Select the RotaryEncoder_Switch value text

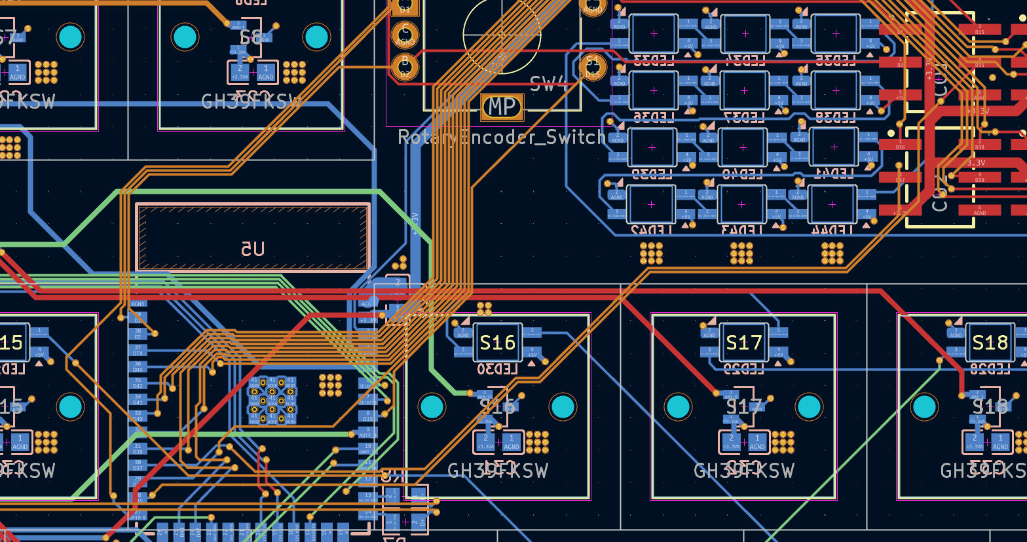tap(502, 137)
